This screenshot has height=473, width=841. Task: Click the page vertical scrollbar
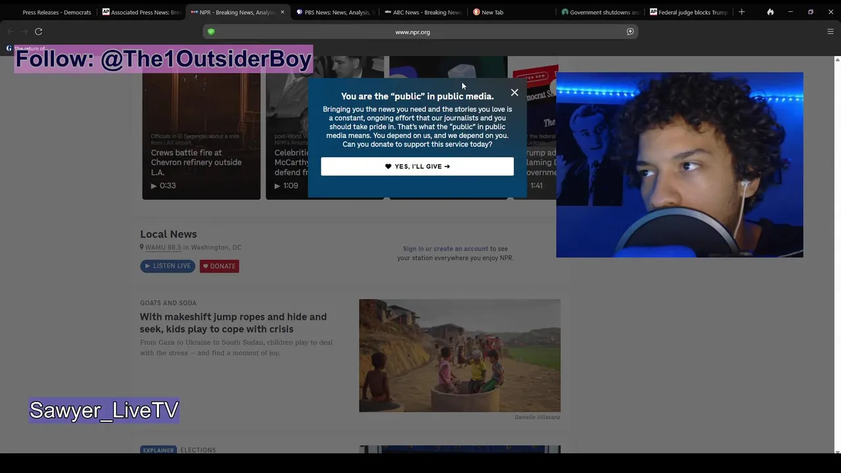836,255
